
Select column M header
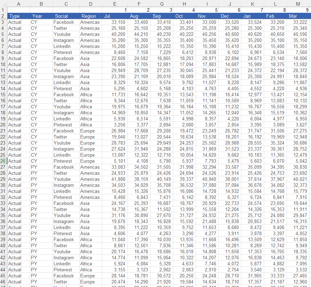298,4
